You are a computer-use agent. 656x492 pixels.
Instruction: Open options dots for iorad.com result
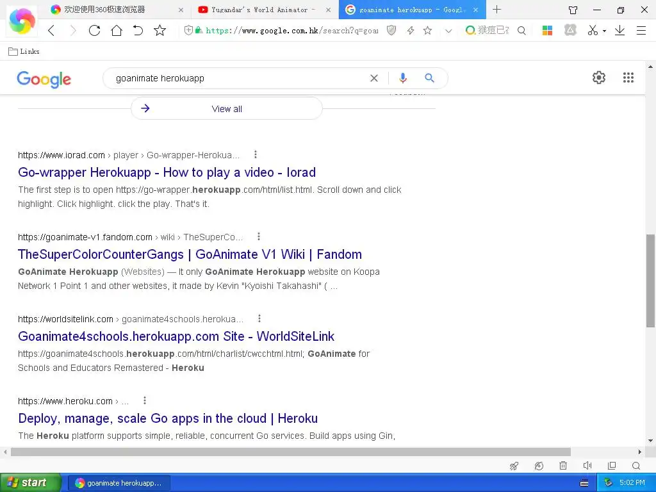255,155
